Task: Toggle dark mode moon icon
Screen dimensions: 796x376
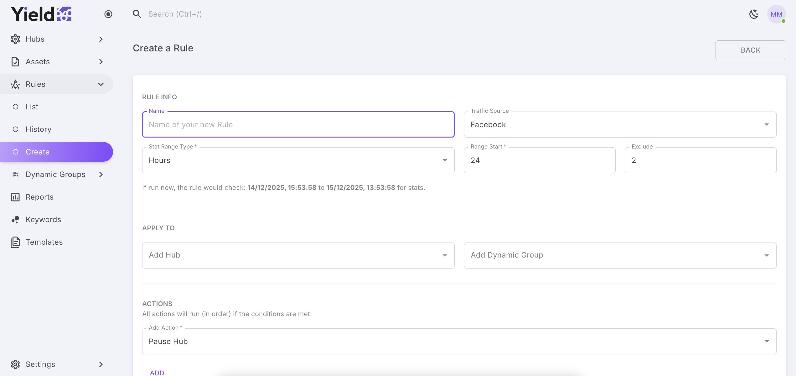Action: coord(754,14)
